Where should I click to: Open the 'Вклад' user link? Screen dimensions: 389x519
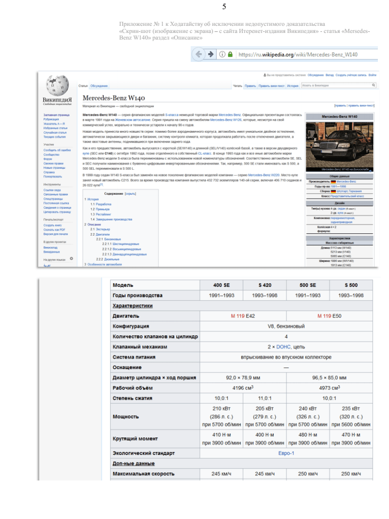[x=329, y=75]
